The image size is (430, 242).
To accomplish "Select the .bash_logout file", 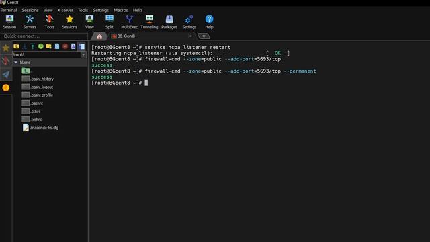I will point(38,87).
